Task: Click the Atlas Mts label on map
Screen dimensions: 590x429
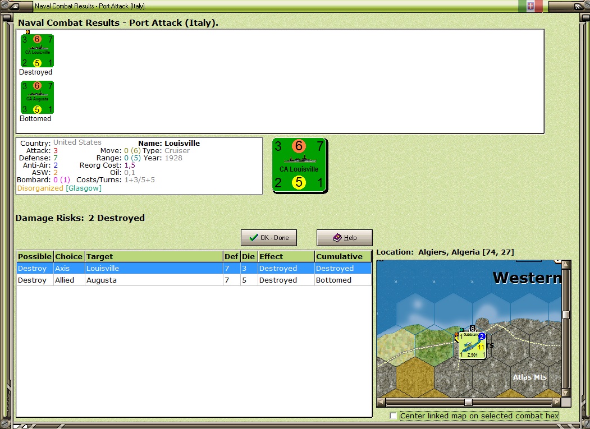Action: coord(530,377)
